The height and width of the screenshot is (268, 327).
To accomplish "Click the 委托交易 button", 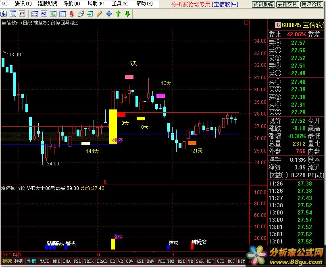I will tap(287, 4).
